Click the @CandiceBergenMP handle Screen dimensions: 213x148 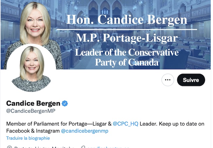tap(31, 111)
